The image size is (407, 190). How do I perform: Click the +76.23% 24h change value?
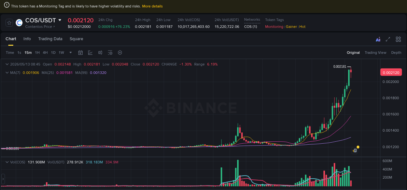123,27
